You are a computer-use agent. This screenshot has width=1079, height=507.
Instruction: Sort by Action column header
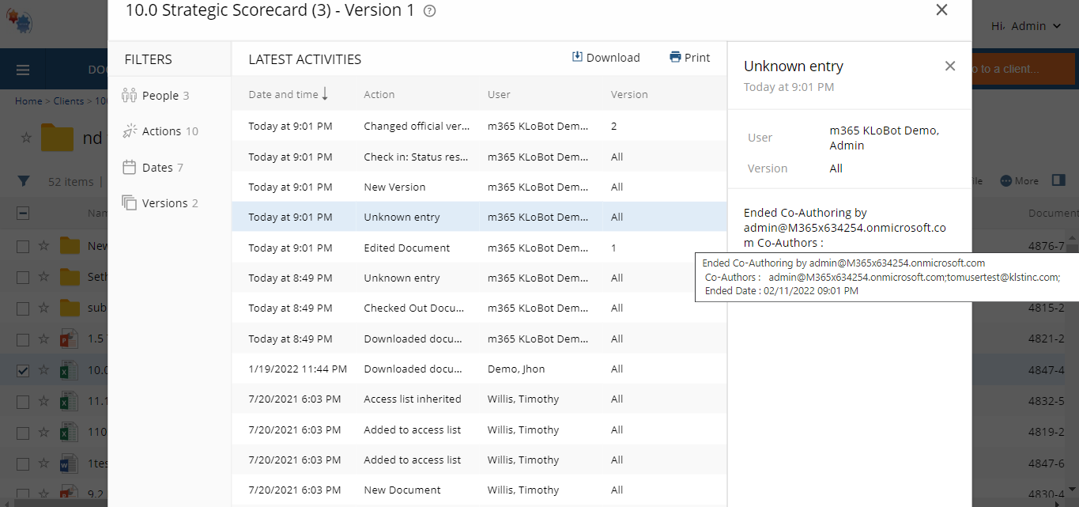click(379, 94)
